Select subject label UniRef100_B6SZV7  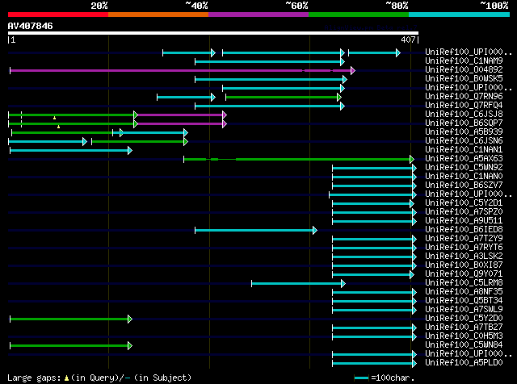(464, 185)
